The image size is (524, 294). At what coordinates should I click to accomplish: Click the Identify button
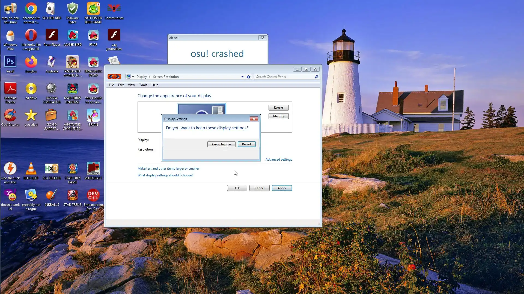click(278, 116)
